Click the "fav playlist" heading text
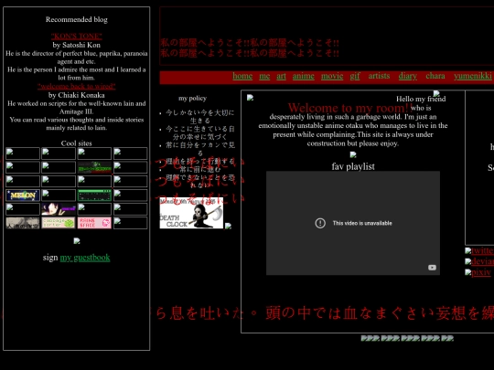 click(353, 166)
